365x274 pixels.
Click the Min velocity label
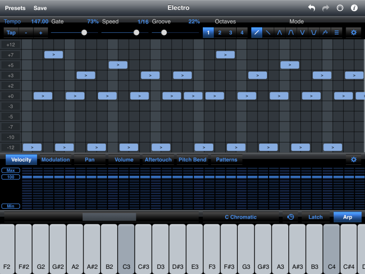tap(11, 206)
